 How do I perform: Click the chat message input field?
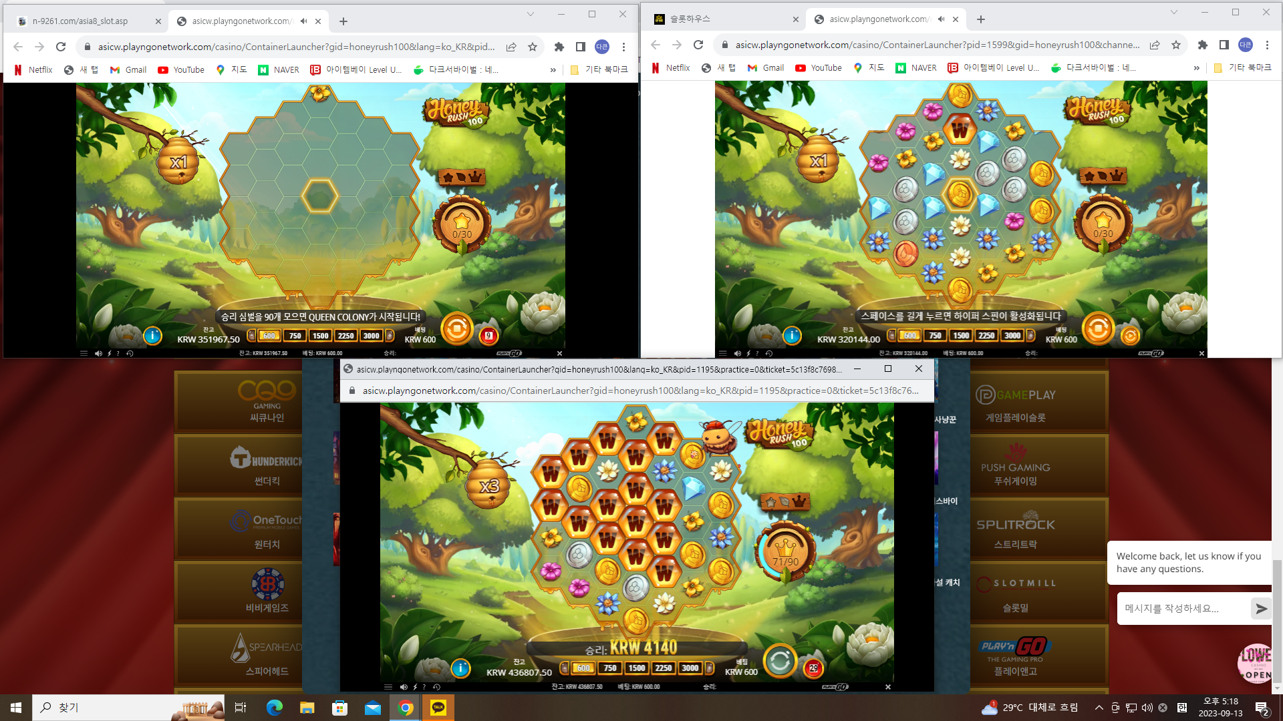[1183, 609]
